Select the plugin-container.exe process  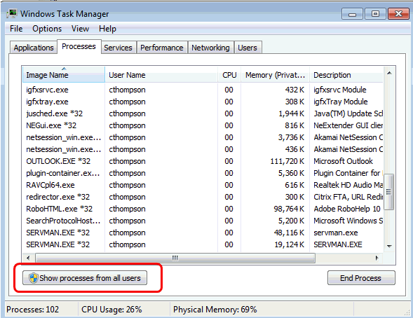coord(203,173)
